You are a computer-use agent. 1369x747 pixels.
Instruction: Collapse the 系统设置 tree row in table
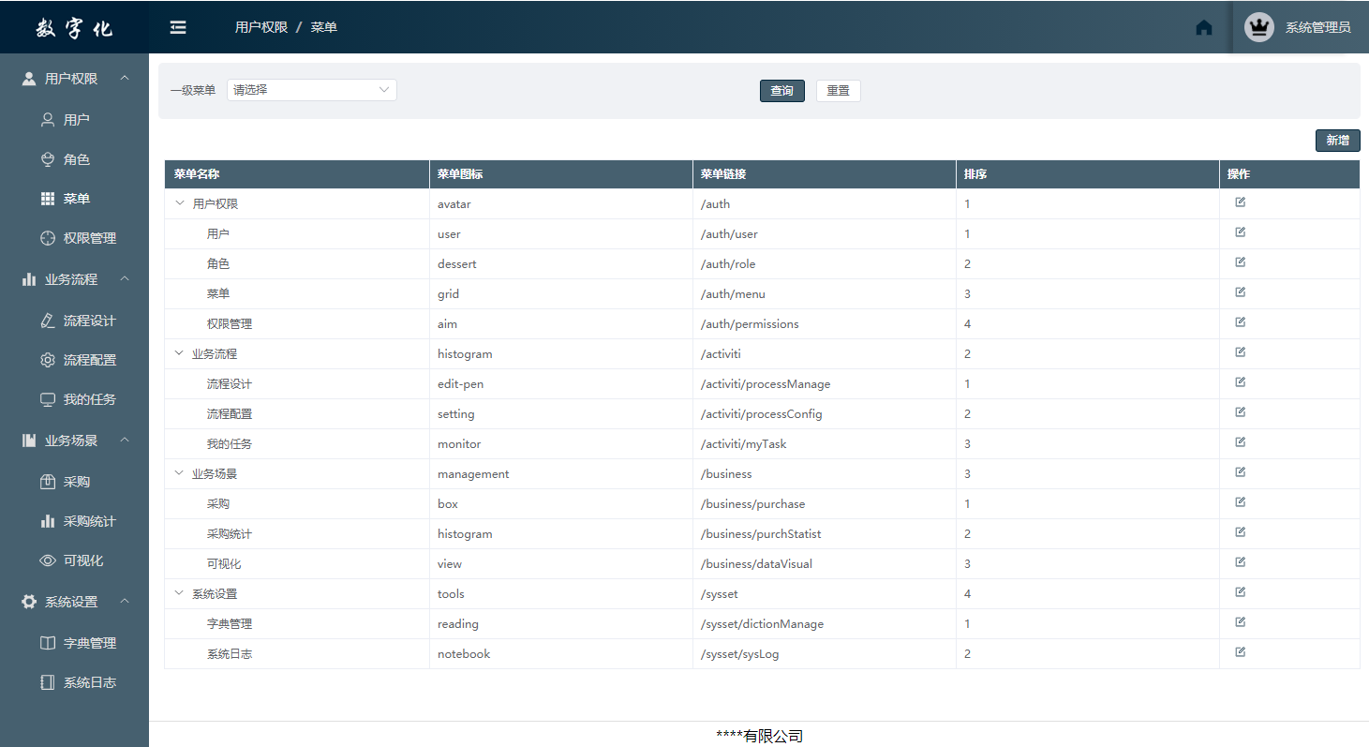click(180, 593)
